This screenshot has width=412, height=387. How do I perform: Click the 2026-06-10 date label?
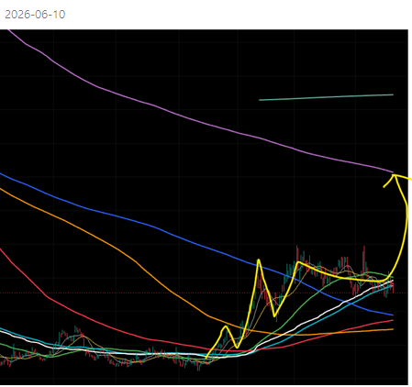coord(35,15)
